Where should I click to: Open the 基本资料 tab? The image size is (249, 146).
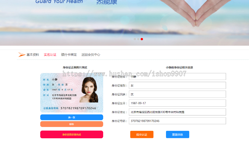(33, 55)
